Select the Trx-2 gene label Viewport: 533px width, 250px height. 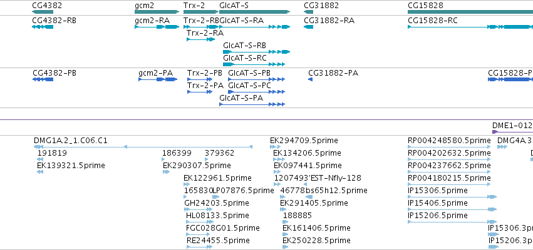coord(194,6)
